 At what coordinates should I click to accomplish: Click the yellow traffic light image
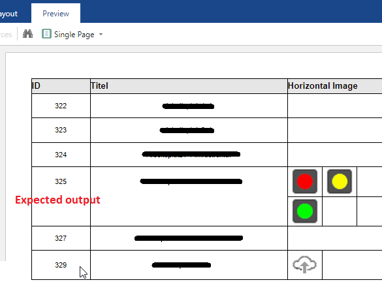340,181
